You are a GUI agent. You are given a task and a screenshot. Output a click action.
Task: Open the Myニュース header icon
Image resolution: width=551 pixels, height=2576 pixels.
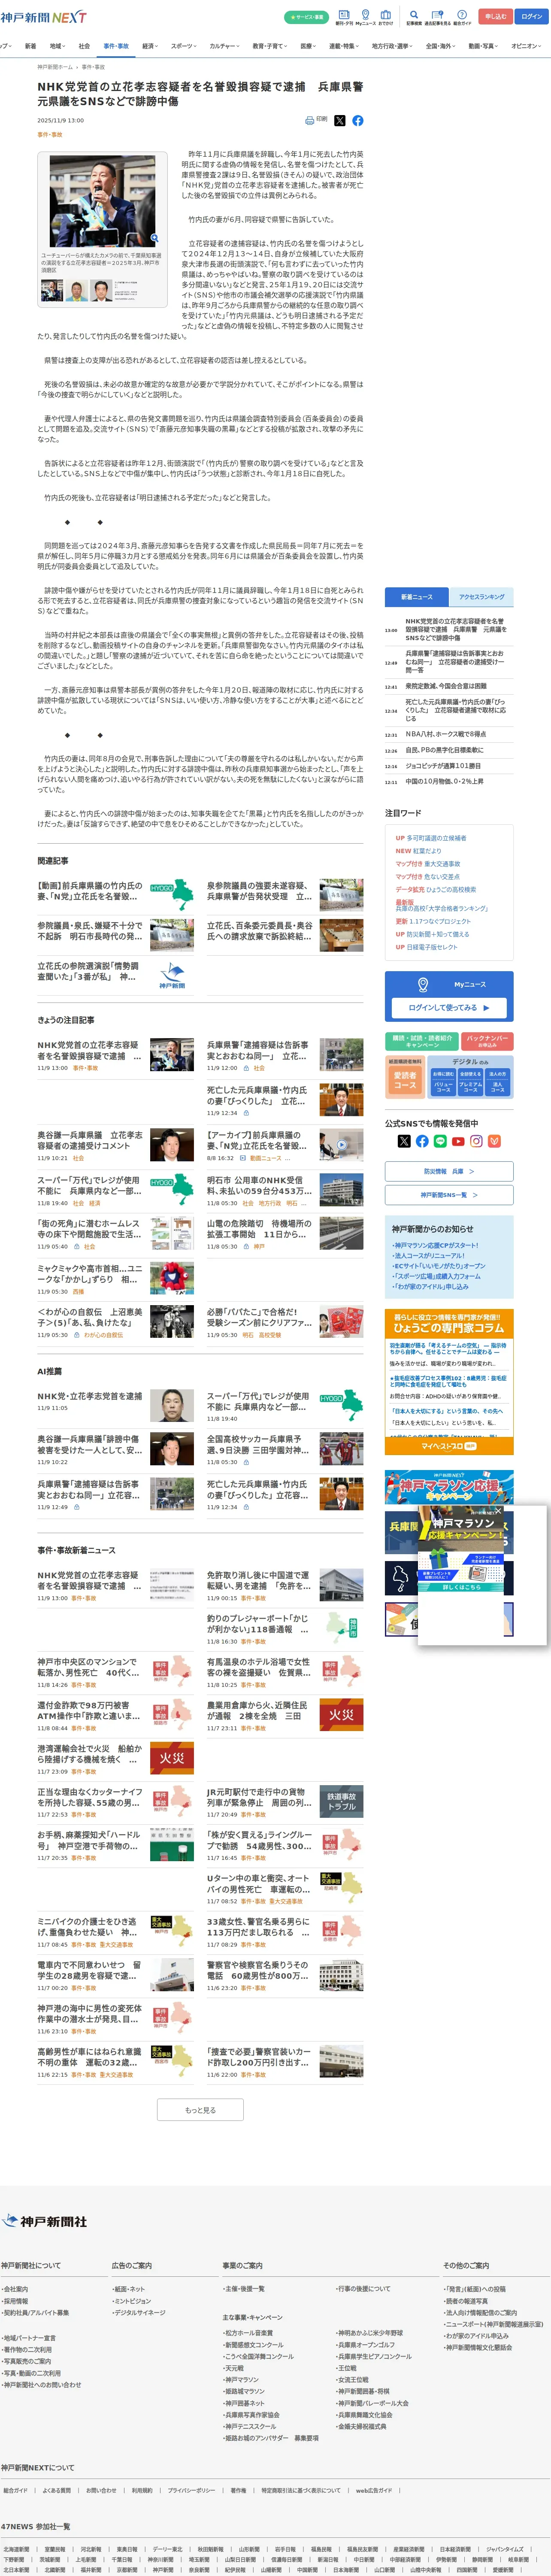point(365,17)
